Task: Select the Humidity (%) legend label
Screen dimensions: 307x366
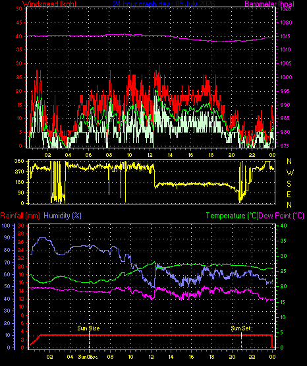Action: [x=63, y=216]
